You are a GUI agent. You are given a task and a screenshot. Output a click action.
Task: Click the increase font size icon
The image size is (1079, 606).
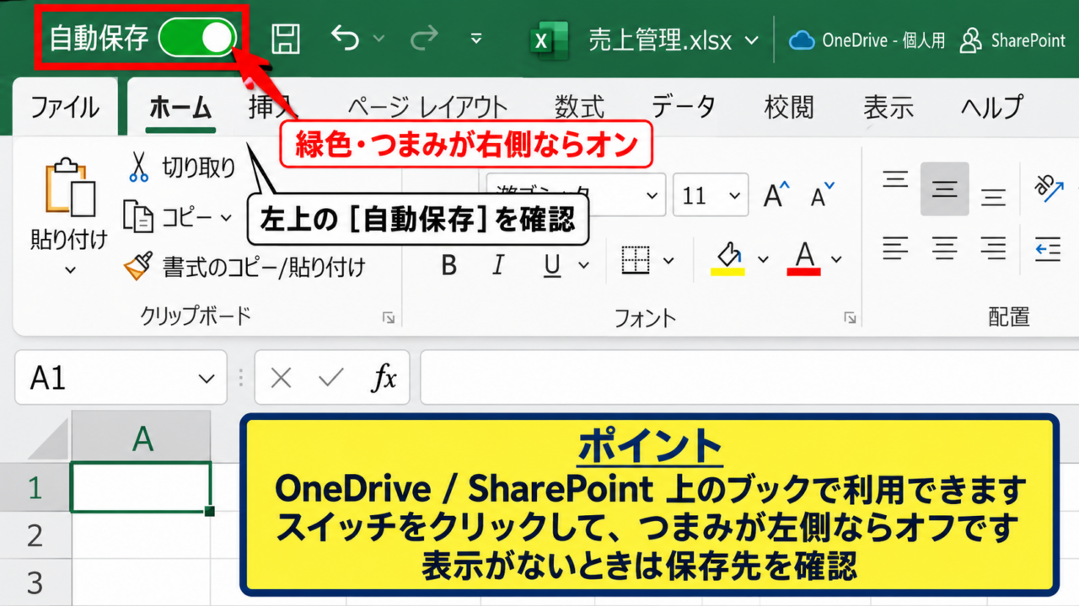pyautogui.click(x=777, y=194)
